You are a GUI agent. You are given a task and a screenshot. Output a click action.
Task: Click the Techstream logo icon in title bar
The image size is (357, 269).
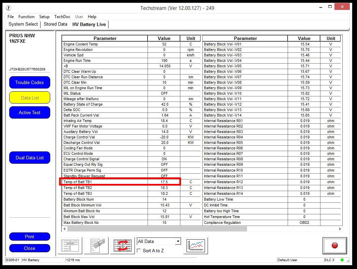pyautogui.click(x=9, y=8)
